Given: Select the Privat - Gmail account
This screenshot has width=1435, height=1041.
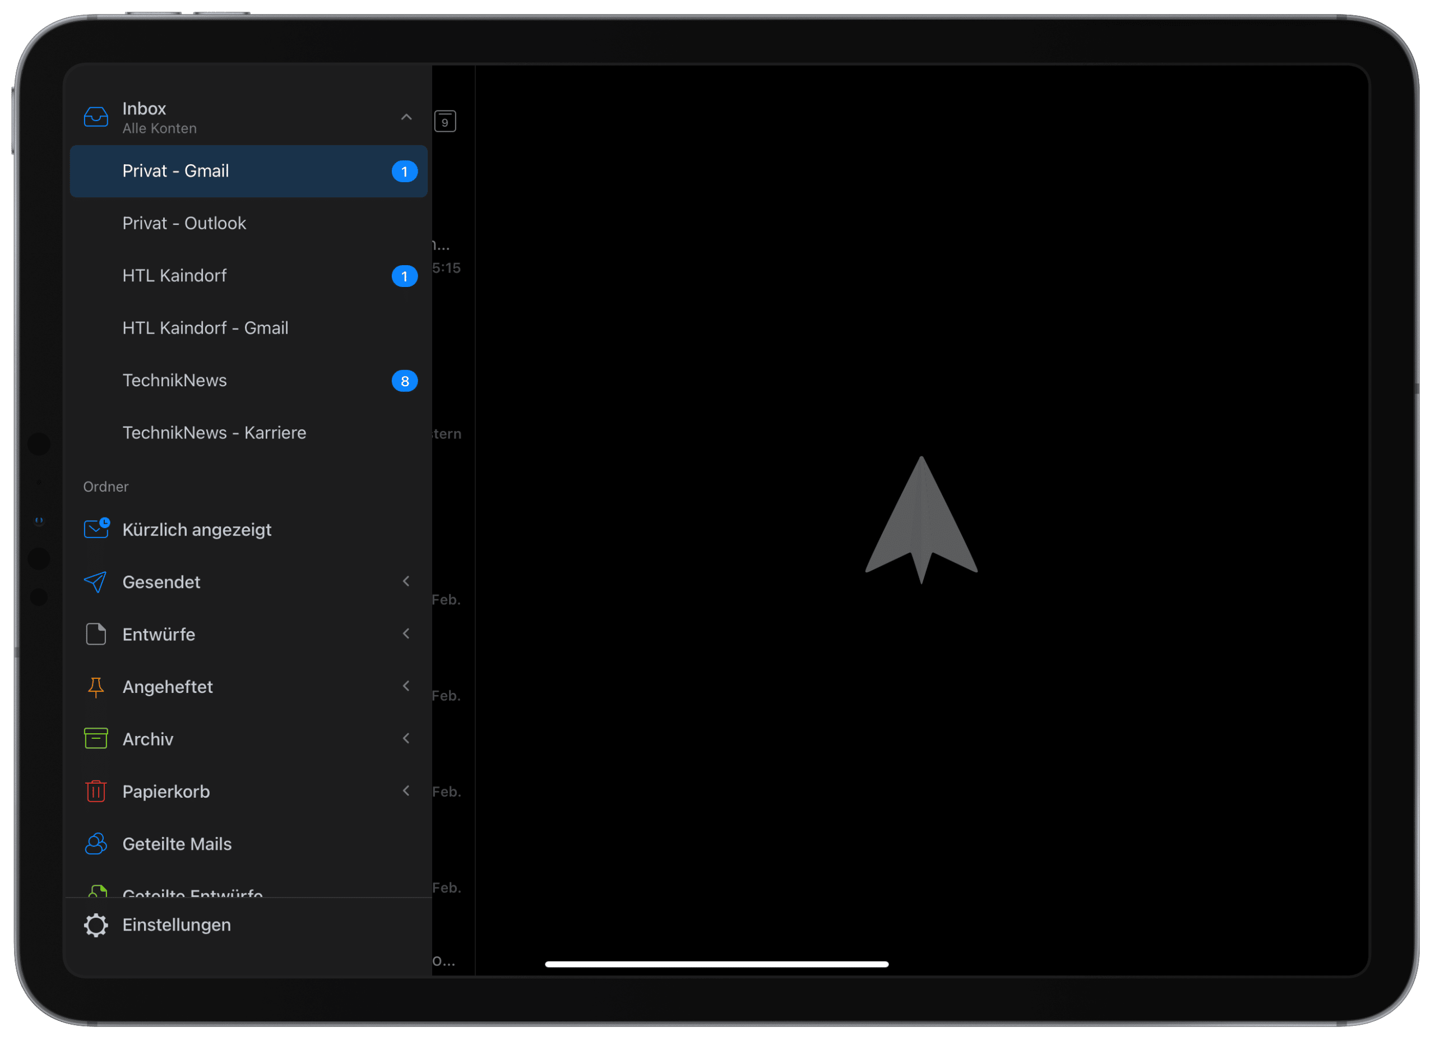Looking at the screenshot, I should 249,171.
